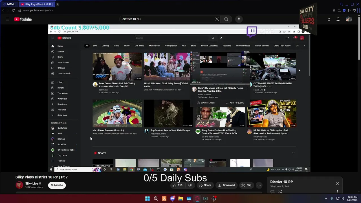The width and height of the screenshot is (361, 203).
Task: Toggle loop for the District 10 RP playlist
Action: (272, 192)
